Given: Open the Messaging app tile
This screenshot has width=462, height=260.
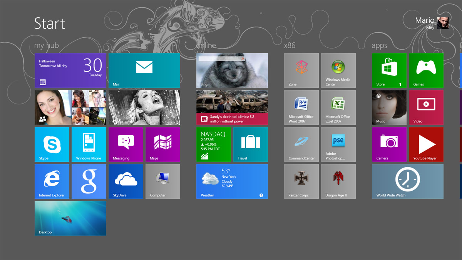Looking at the screenshot, I should (126, 144).
